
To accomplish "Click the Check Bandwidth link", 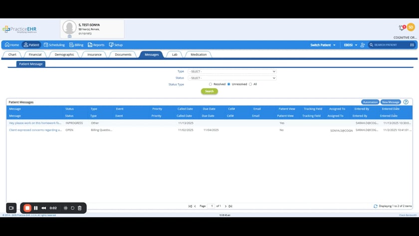I will 408,215.
